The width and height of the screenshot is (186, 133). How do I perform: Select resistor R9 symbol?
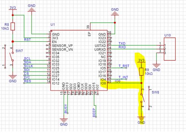click(141, 72)
